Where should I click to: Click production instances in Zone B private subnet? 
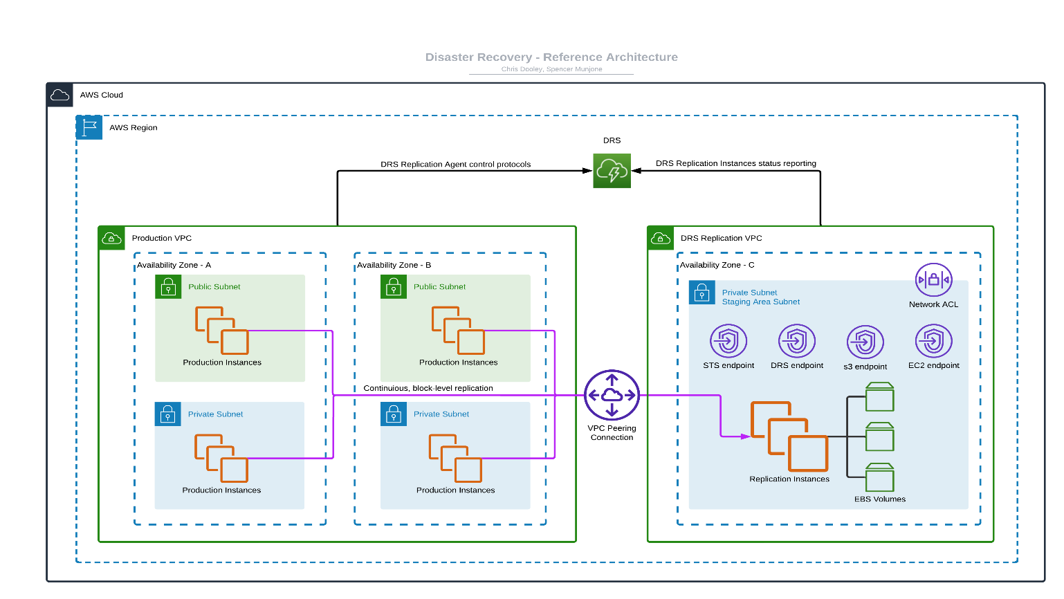[455, 458]
